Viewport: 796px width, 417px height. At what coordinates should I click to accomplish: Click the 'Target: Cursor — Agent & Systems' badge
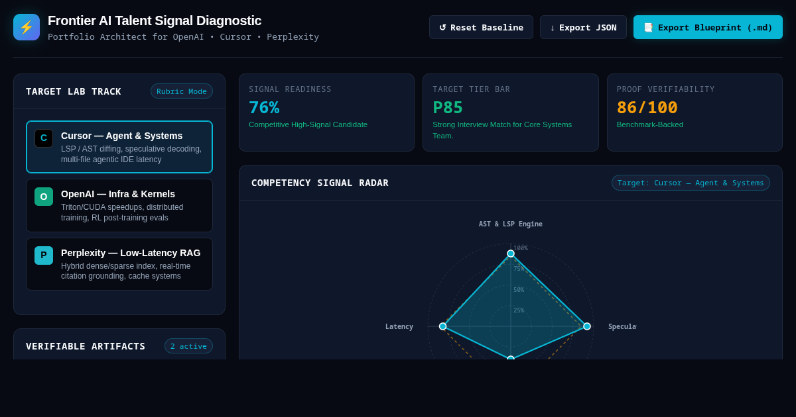pos(691,183)
